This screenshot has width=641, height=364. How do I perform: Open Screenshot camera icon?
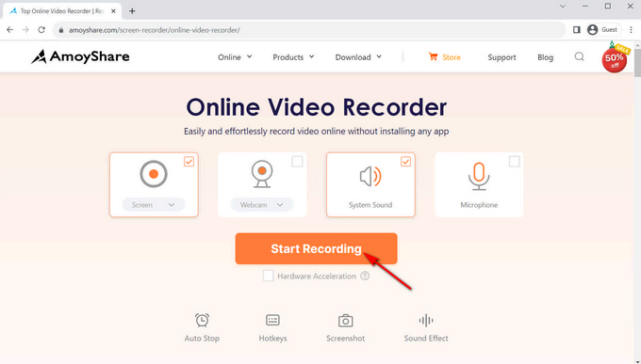coord(345,321)
